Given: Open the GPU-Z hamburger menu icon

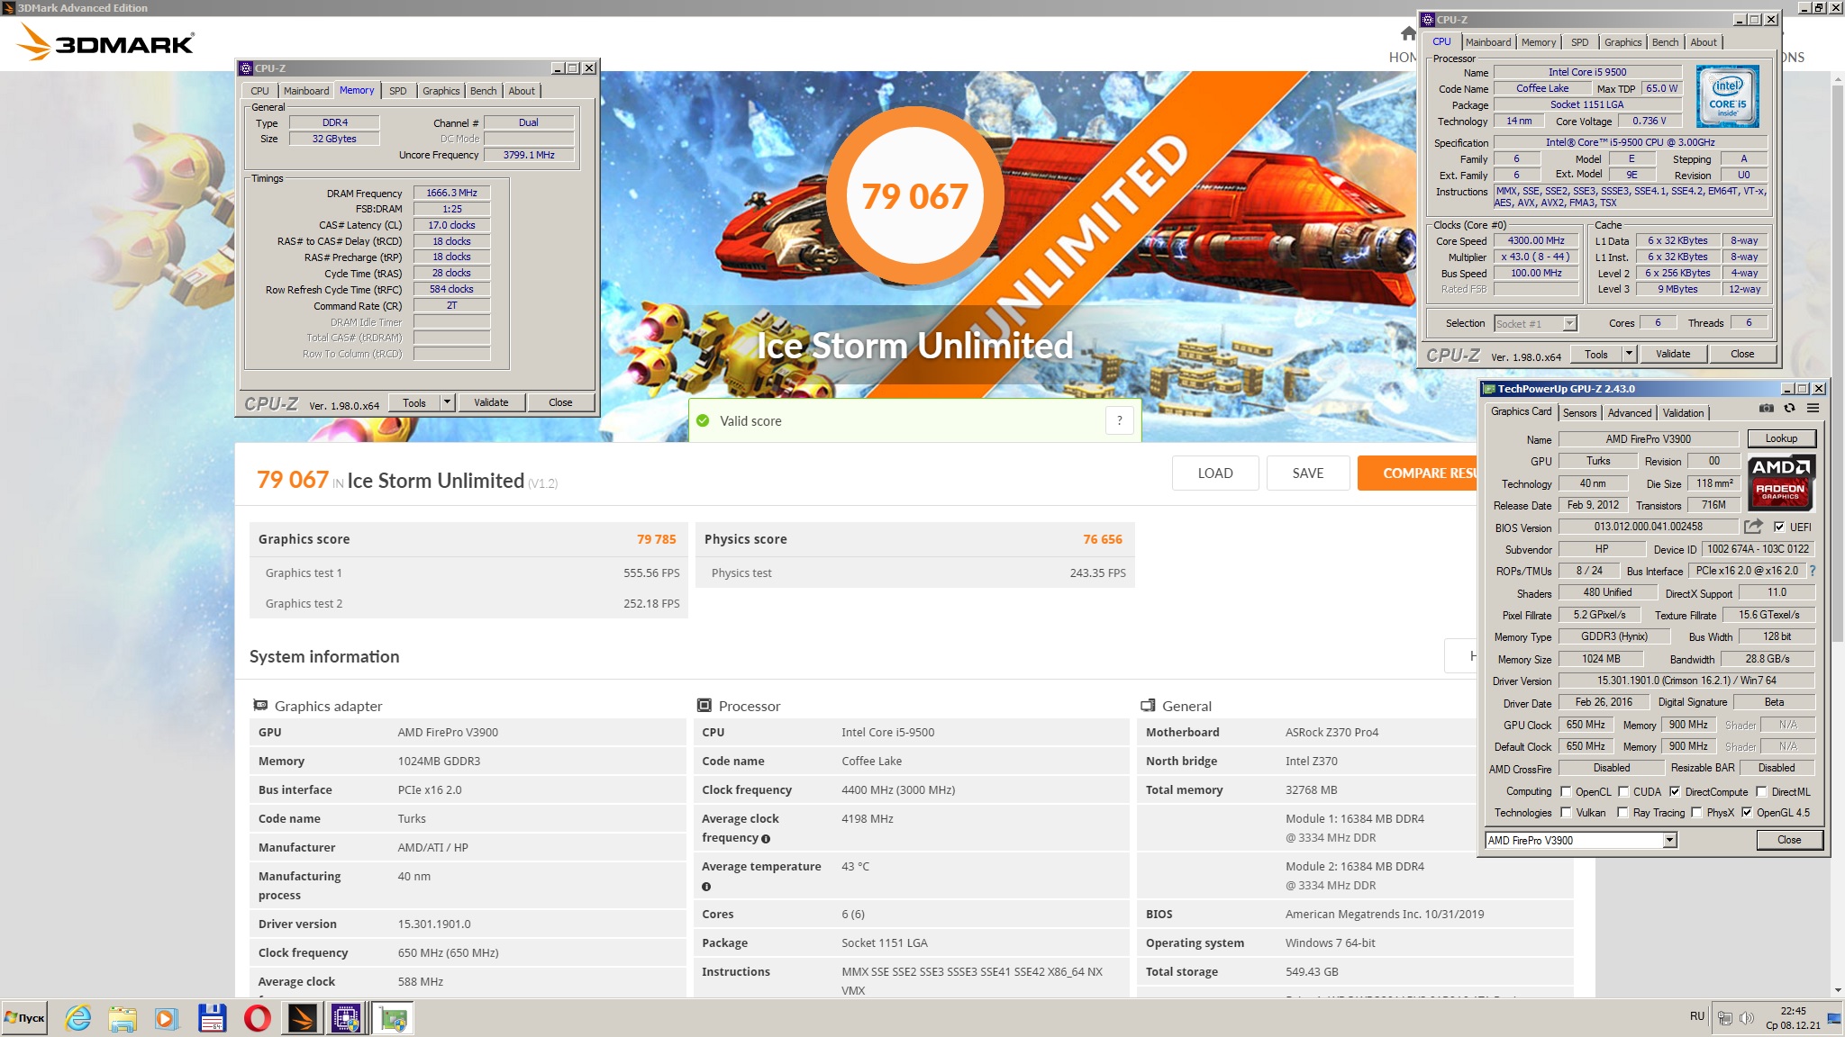Looking at the screenshot, I should pyautogui.click(x=1813, y=409).
